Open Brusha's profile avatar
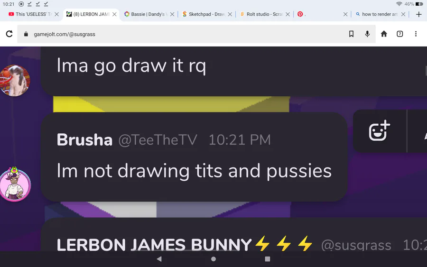 coord(15,184)
